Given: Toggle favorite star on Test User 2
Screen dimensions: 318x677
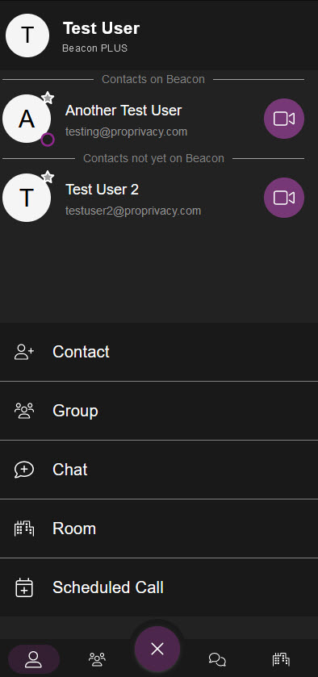Looking at the screenshot, I should pyautogui.click(x=48, y=177).
